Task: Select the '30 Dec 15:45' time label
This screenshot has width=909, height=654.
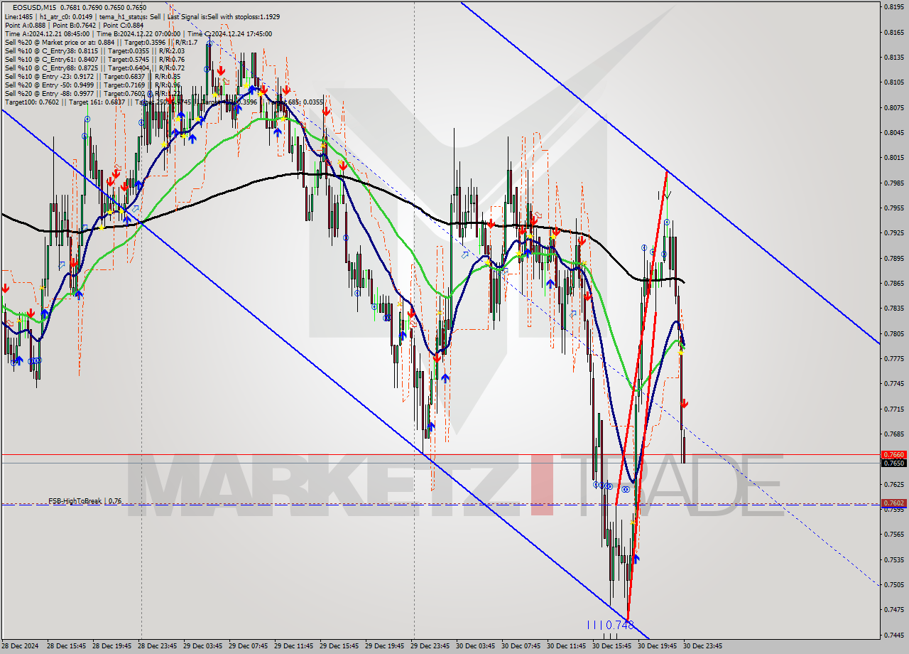Action: [x=612, y=646]
